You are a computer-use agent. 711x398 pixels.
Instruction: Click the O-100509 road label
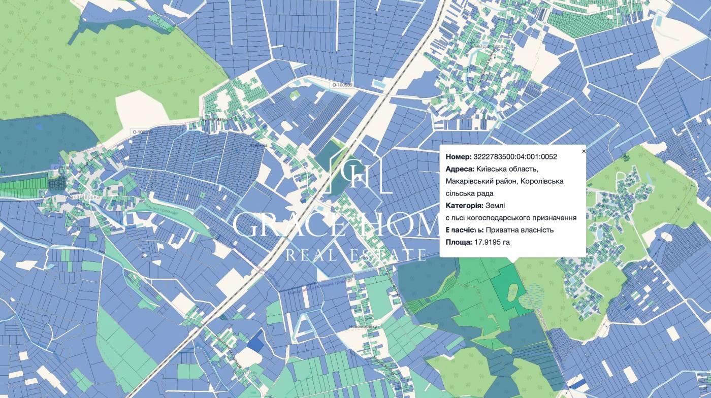click(342, 85)
